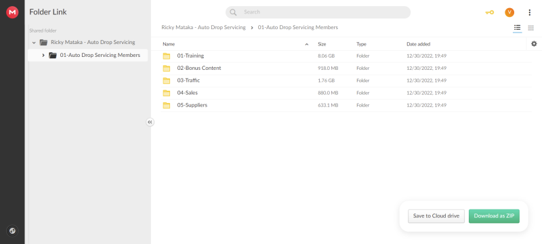
Task: Open column settings gear icon
Action: point(534,44)
